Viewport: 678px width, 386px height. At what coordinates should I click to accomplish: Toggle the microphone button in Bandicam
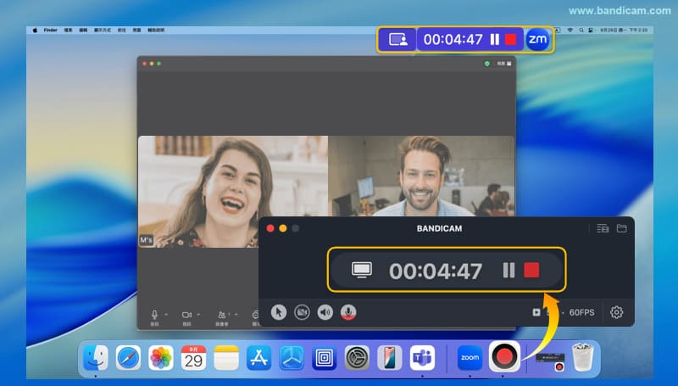[x=348, y=312]
